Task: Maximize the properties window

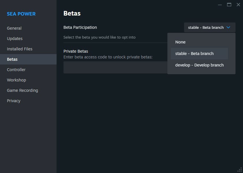Action: [229, 5]
